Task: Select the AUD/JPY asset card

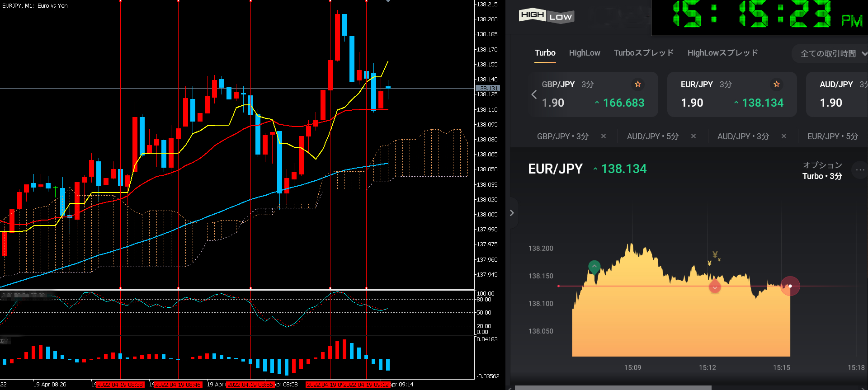Action: pos(836,94)
